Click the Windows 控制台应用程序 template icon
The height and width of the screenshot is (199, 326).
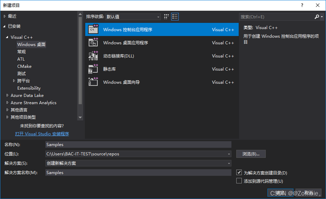coord(93,29)
